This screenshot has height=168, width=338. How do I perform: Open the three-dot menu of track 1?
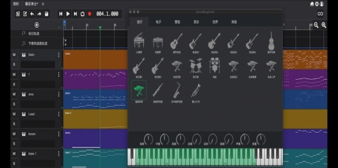(x=58, y=75)
